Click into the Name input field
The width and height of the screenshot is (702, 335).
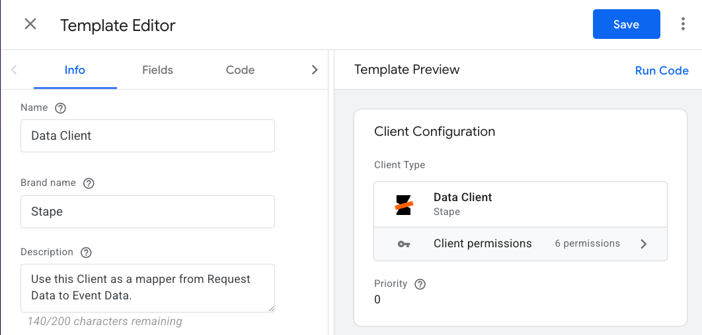[147, 136]
